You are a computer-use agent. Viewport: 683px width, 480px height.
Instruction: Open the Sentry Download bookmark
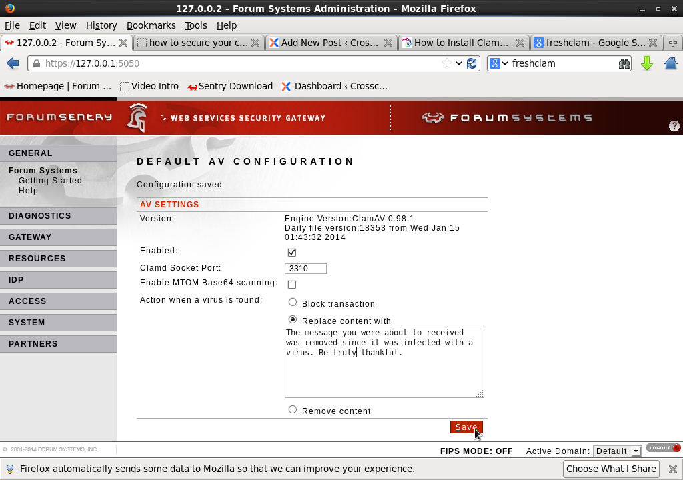click(x=230, y=86)
